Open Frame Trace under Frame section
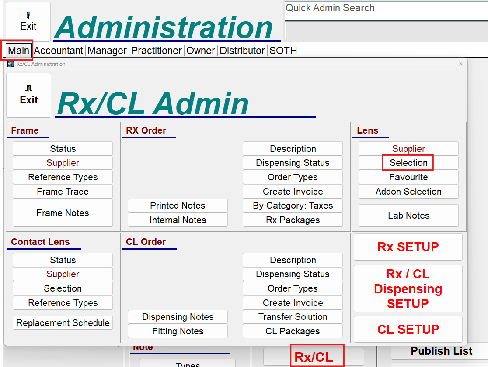 point(63,192)
